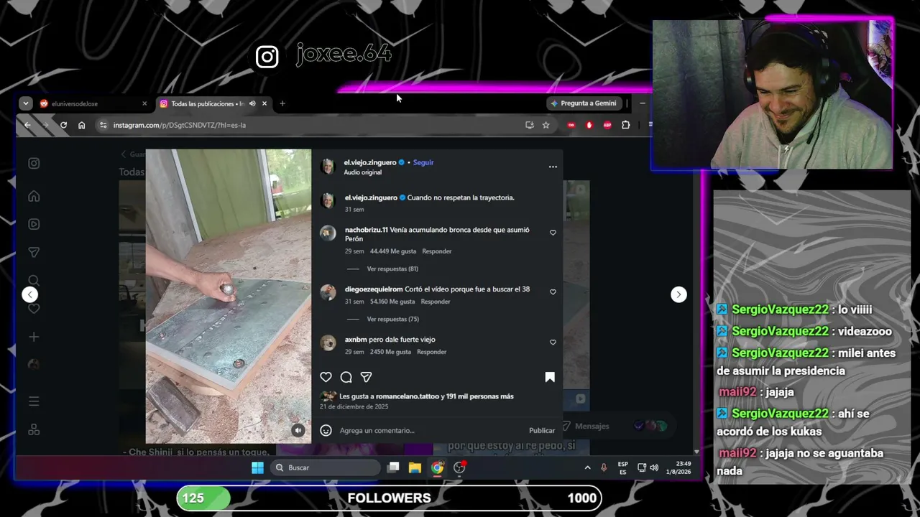Open the browser home page
920x517 pixels.
click(82, 125)
